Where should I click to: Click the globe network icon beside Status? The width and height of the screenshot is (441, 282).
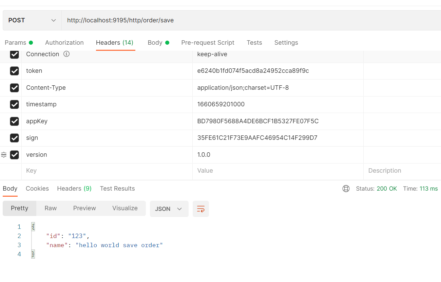(346, 189)
